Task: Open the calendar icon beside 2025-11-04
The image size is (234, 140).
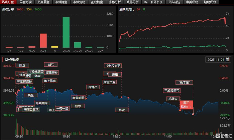Action: 228,60
